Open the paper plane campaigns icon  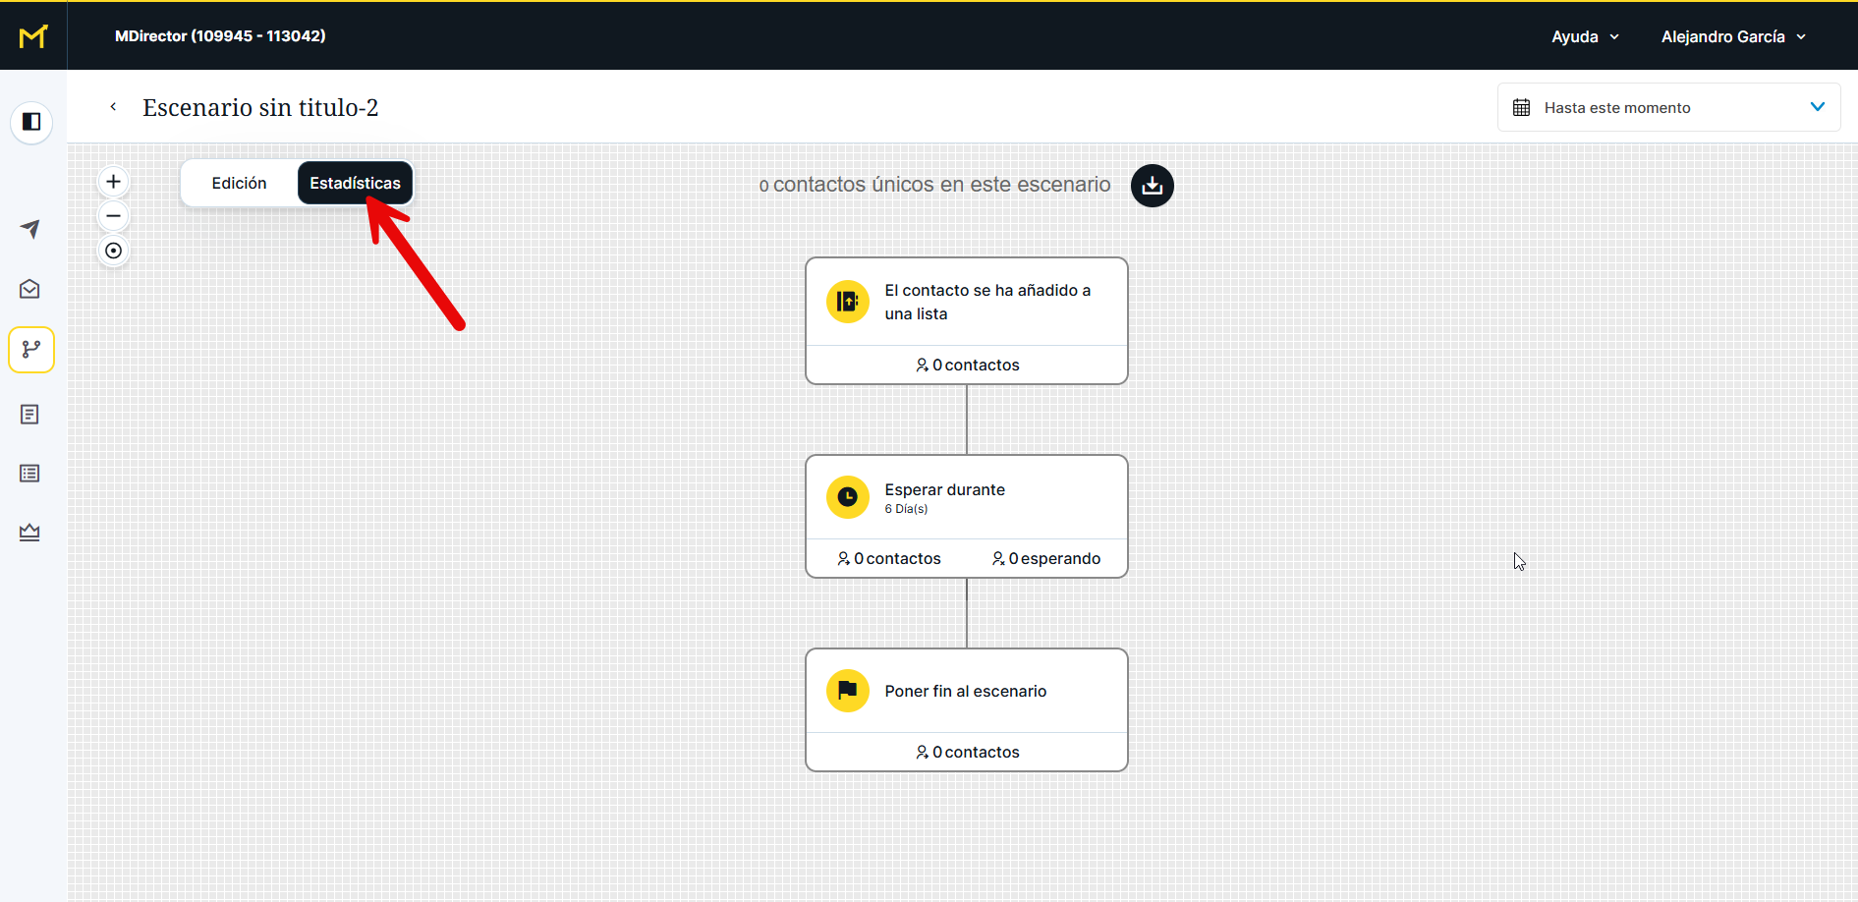[x=30, y=229]
